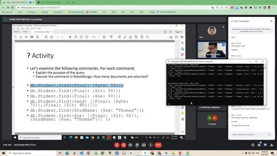Click the bookmark star in Acrobat toolbar

(21, 37)
